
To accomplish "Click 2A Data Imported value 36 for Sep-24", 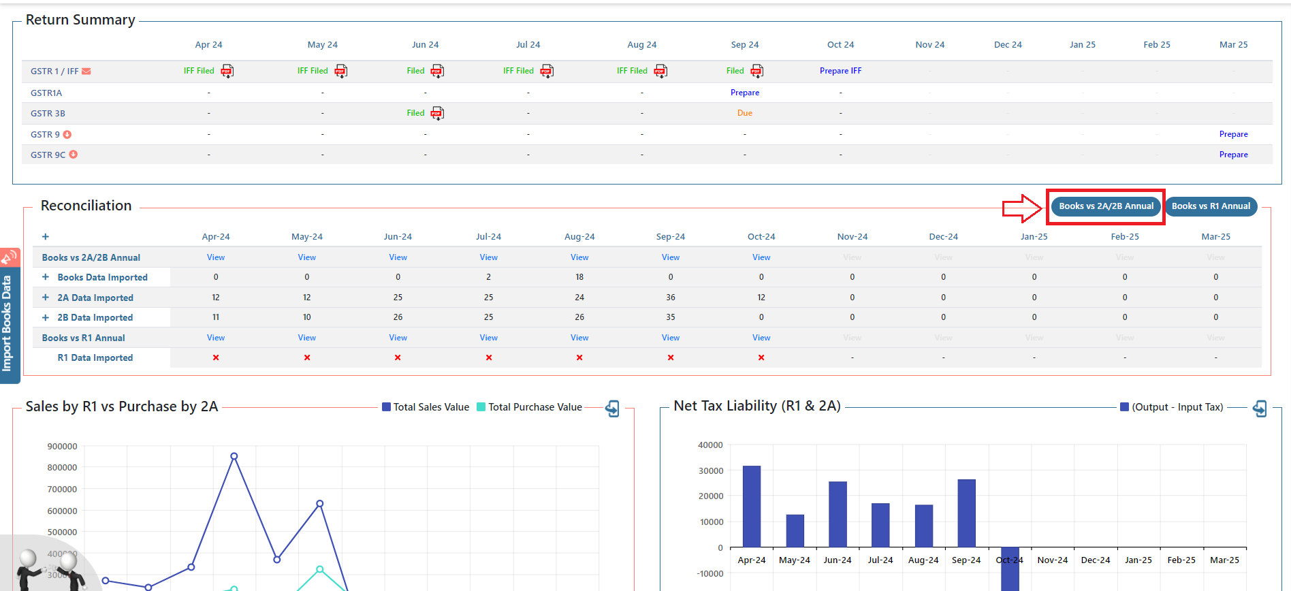I will click(x=671, y=298).
